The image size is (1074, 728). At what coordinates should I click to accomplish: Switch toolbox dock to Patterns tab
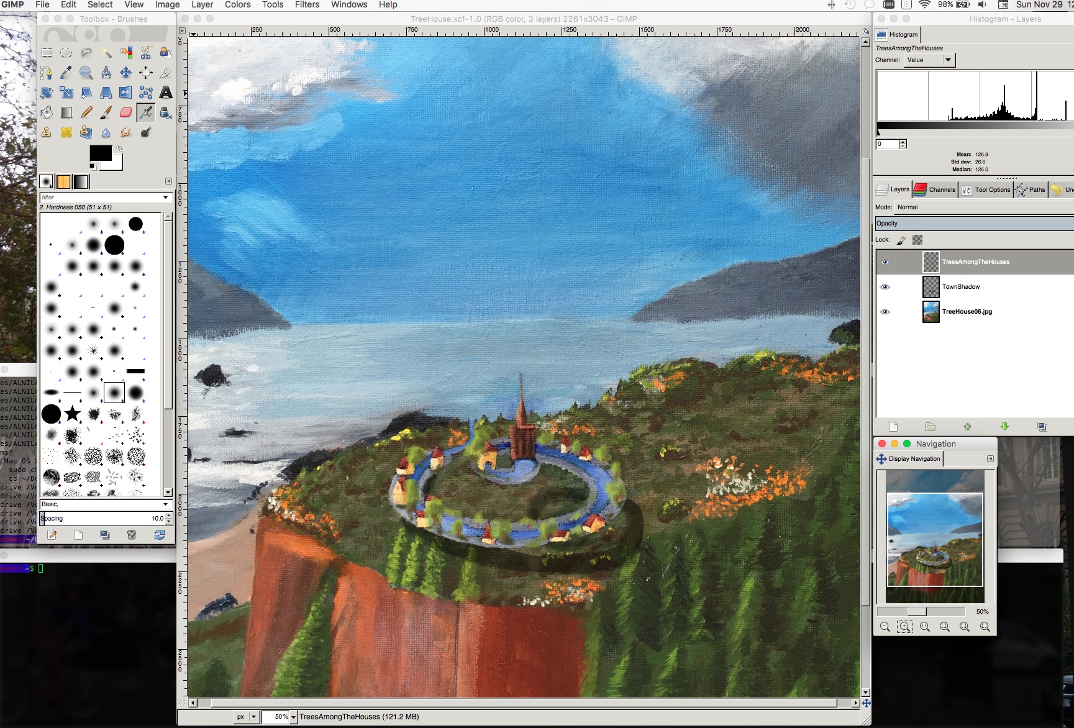pyautogui.click(x=63, y=181)
